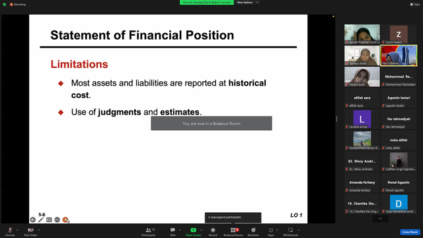Select Leviana Acnez participant tile
Viewport: 423px width, 238px height.
(362, 119)
